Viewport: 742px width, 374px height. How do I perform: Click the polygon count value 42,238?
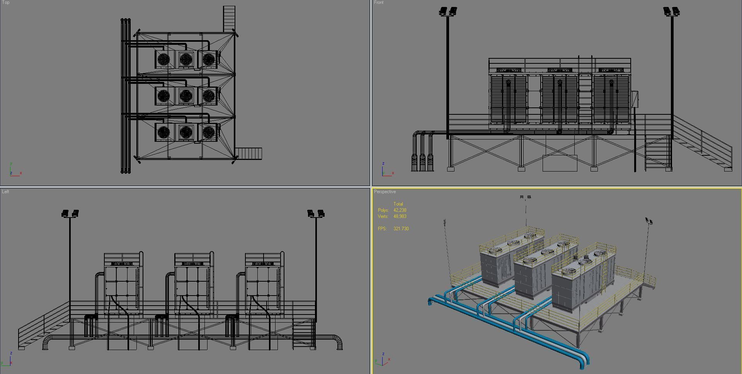tap(400, 210)
